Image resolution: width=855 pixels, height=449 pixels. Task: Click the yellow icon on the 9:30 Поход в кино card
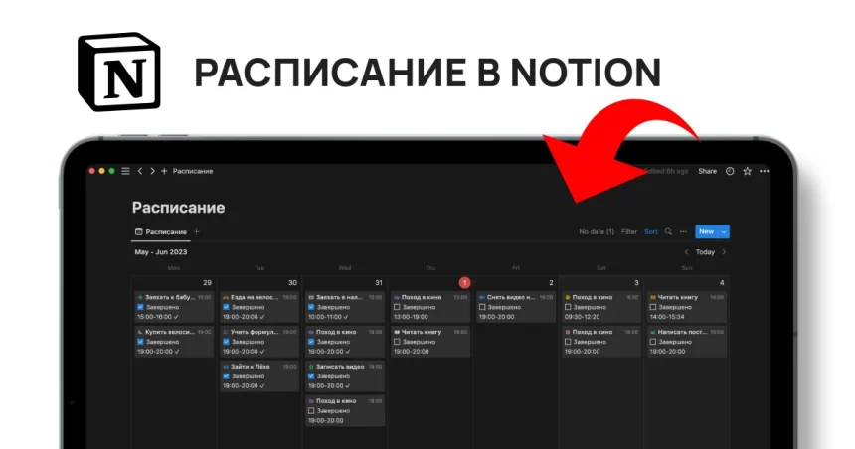pos(567,298)
